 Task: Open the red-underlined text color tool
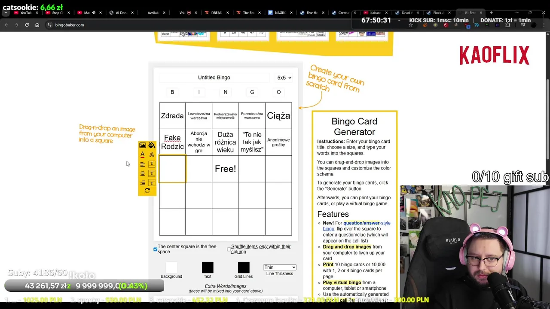(x=143, y=154)
